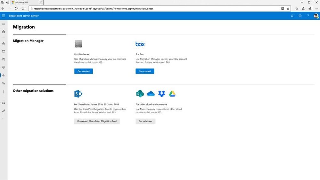This screenshot has width=320, height=180.
Task: Expand the sidebar Show all ellipsis
Action: point(4,119)
